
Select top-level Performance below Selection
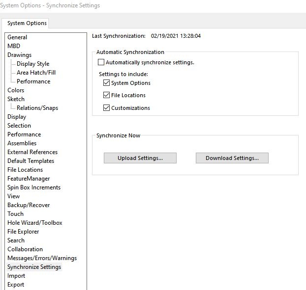click(24, 134)
